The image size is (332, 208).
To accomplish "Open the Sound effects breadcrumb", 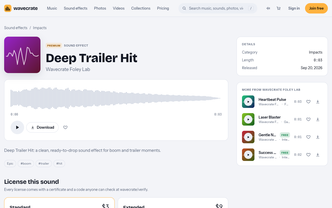I will click(x=16, y=28).
